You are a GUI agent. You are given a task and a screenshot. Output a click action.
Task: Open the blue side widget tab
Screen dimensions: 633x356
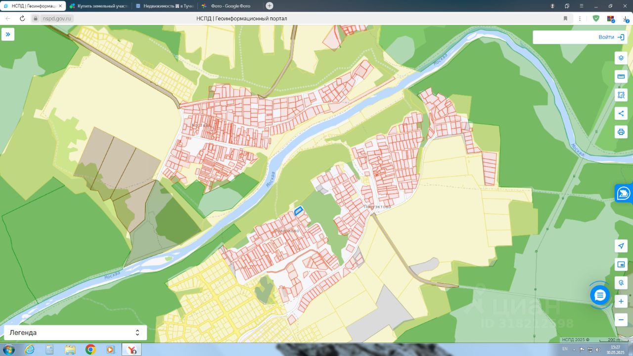click(x=624, y=193)
